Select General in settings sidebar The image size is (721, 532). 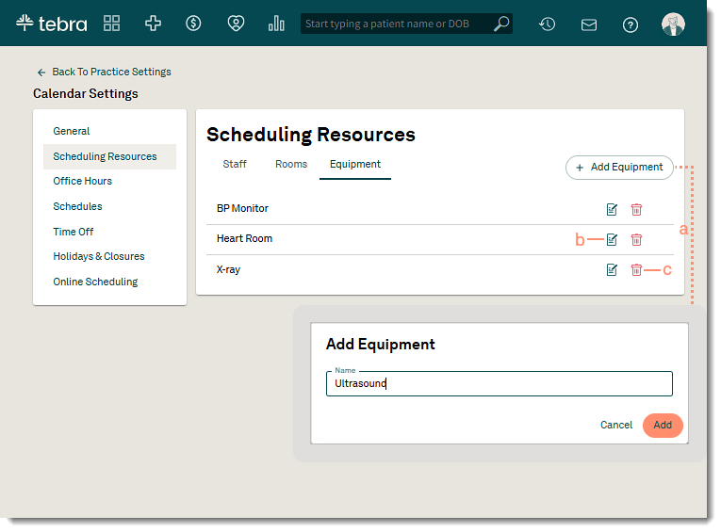72,131
